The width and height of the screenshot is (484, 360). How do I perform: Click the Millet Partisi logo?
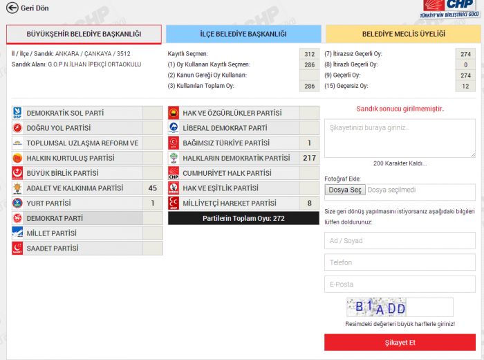coord(17,233)
